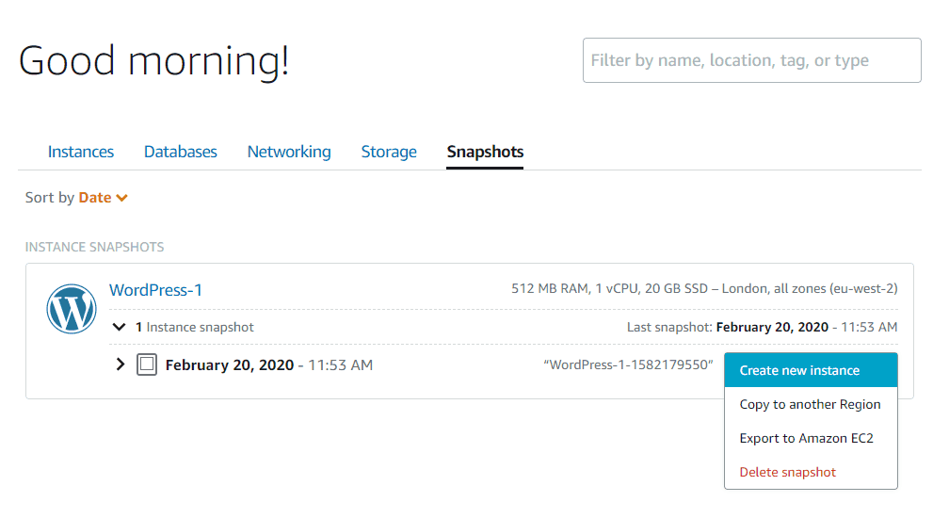
Task: Collapse the 1 Instance snapshot list
Action: [120, 328]
